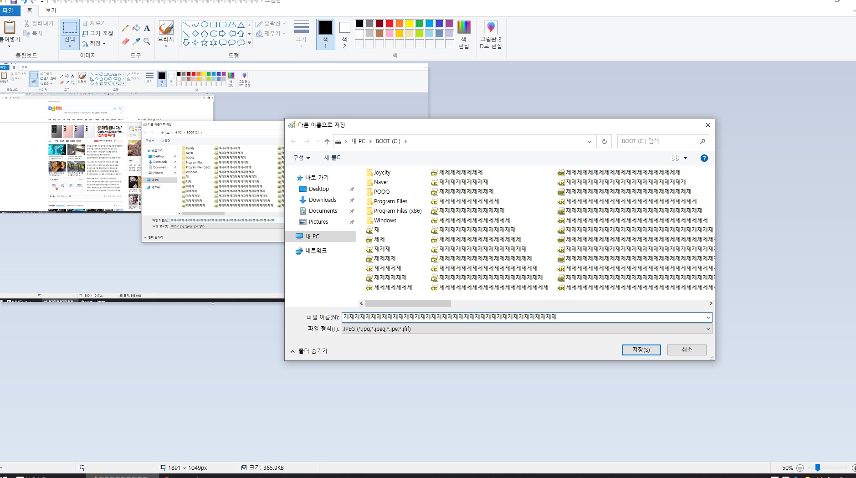Select 네트워크 in the navigation pane
Screen dimensions: 856x478
316,251
